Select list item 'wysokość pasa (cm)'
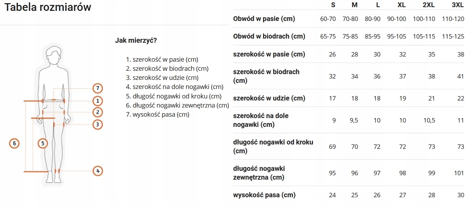Image resolution: width=473 pixels, height=206 pixels. tap(161, 115)
